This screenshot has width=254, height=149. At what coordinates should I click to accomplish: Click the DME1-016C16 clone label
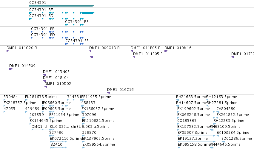pyautogui.click(x=120, y=90)
